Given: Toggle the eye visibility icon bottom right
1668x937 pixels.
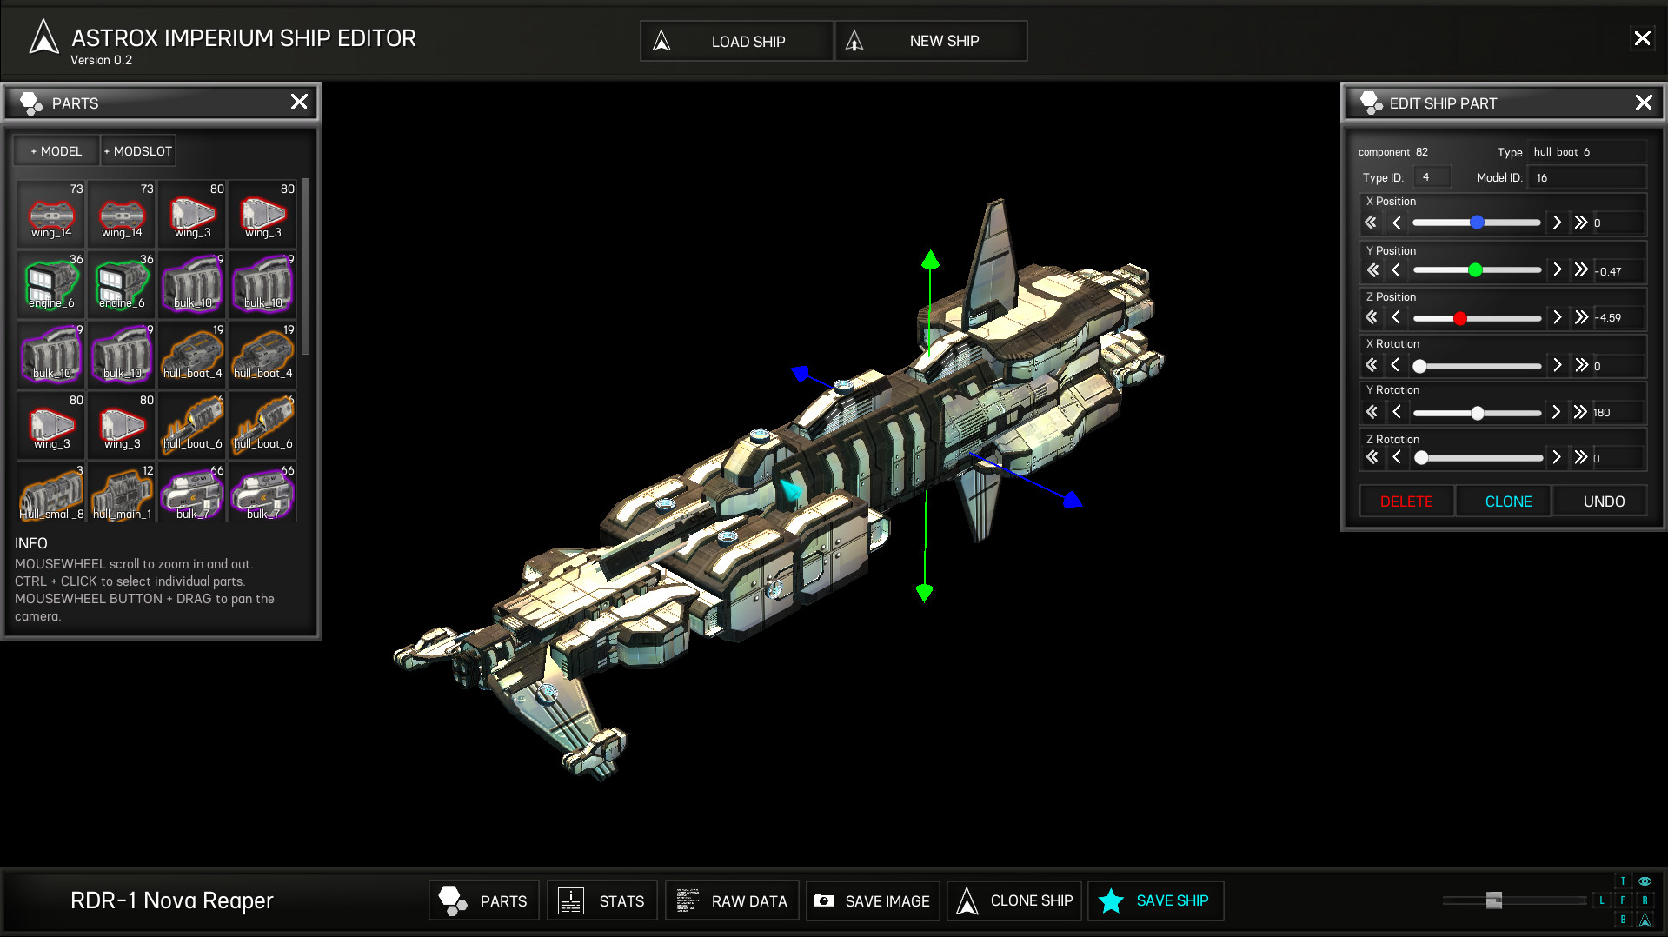Looking at the screenshot, I should (x=1645, y=881).
